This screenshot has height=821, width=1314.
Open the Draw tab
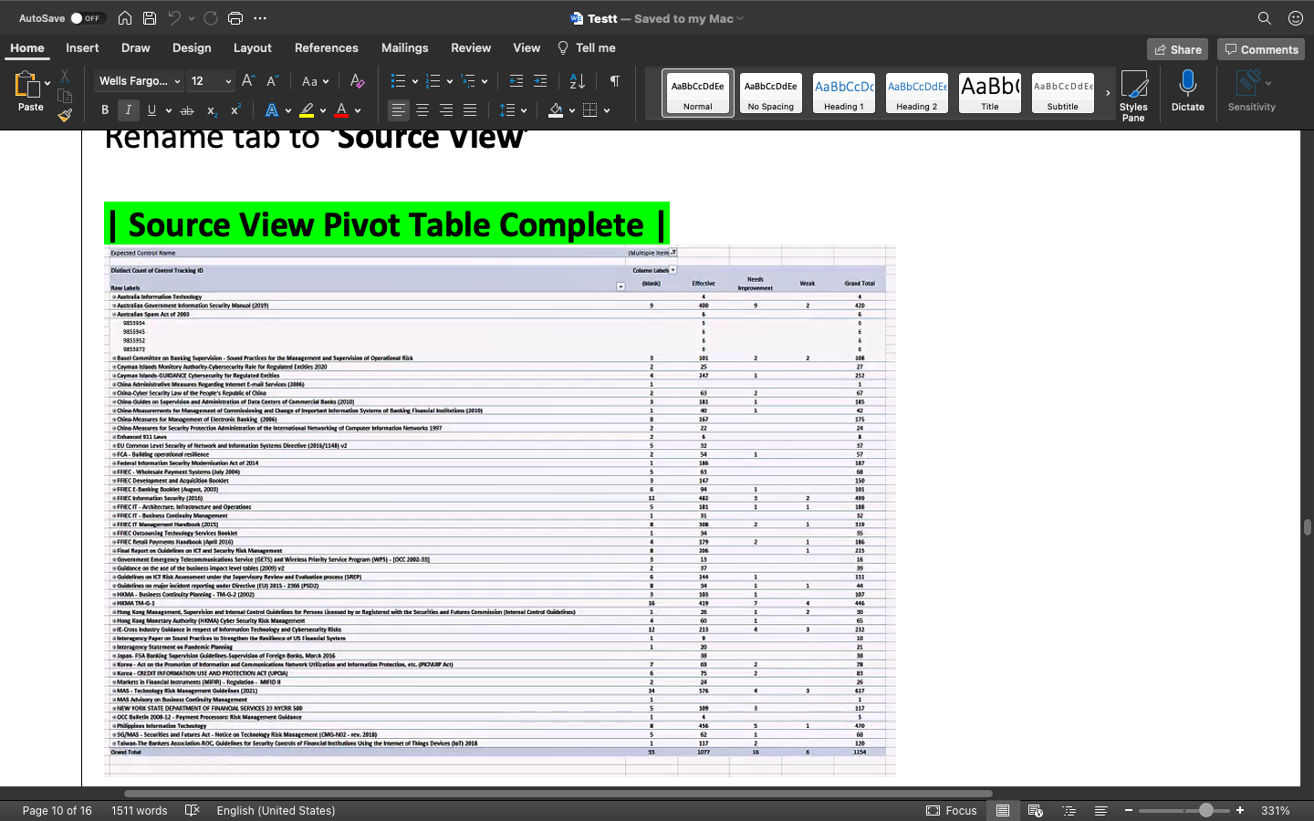pyautogui.click(x=136, y=48)
